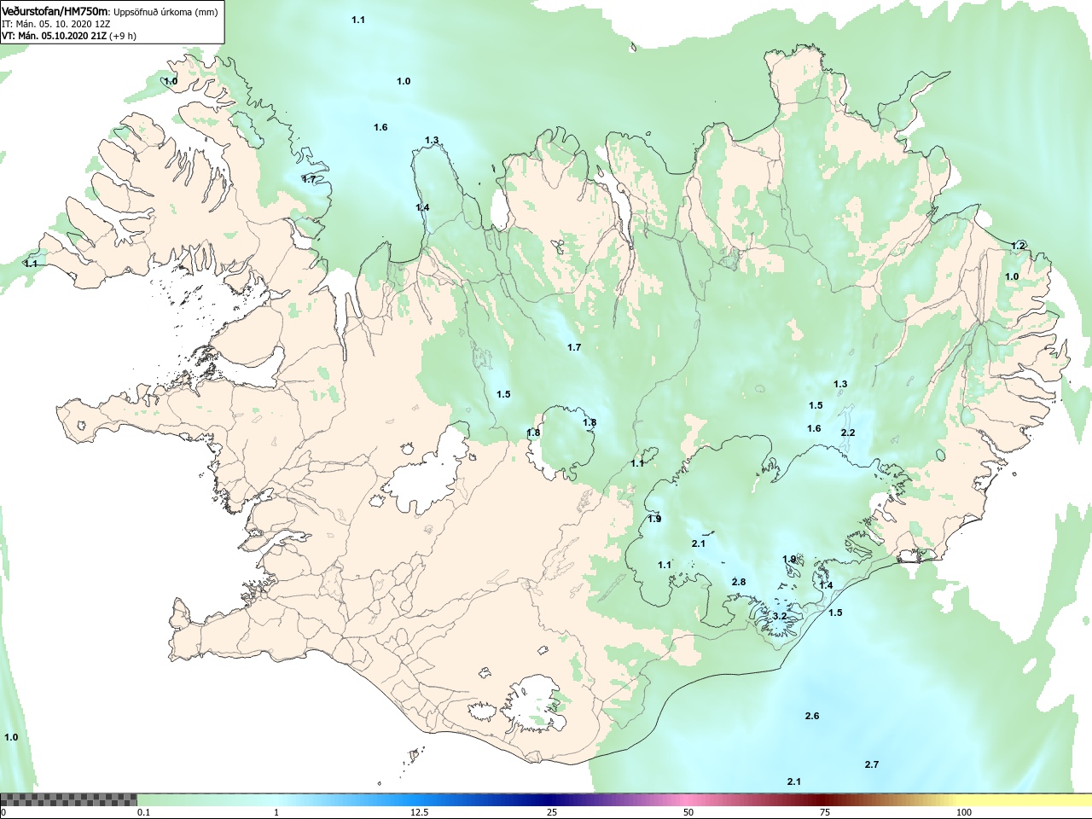Click the 2.7 precipitation value label
The width and height of the screenshot is (1092, 819).
coord(872,764)
